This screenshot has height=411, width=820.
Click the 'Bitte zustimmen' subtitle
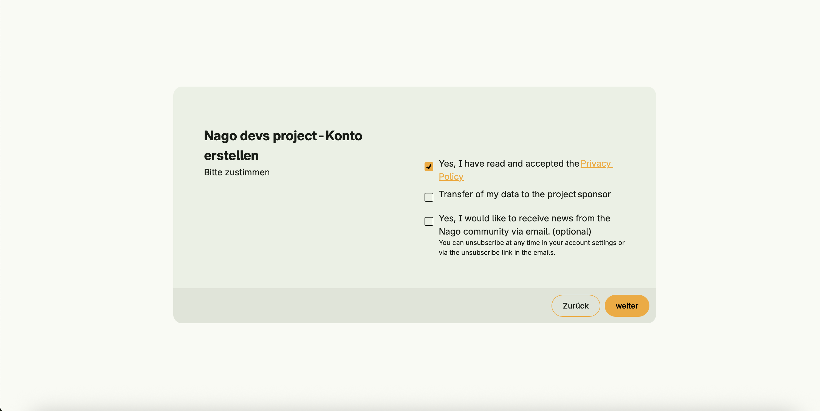click(236, 172)
